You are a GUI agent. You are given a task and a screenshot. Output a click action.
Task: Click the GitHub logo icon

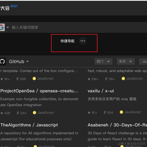click(3, 61)
